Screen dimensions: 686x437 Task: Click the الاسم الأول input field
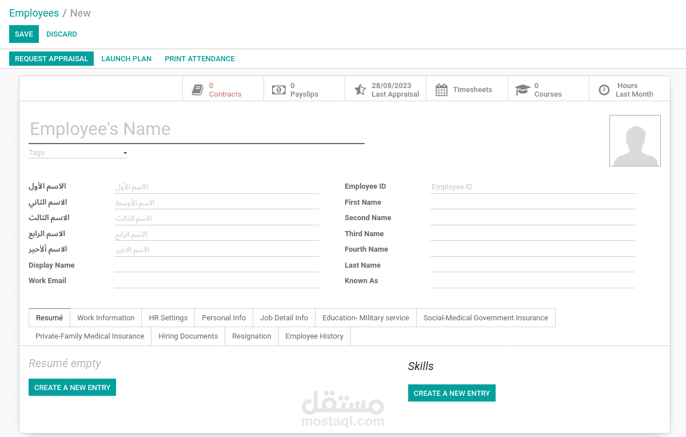click(x=217, y=187)
